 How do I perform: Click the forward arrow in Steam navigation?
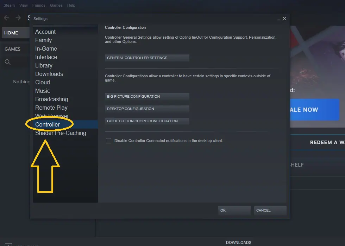point(18,18)
